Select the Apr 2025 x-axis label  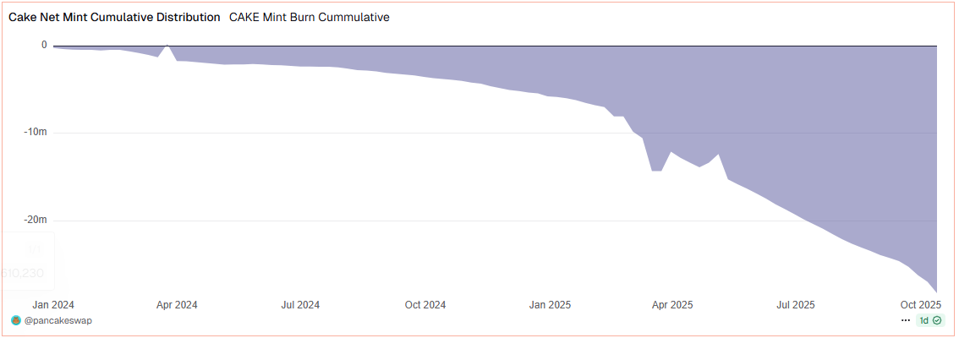(671, 304)
